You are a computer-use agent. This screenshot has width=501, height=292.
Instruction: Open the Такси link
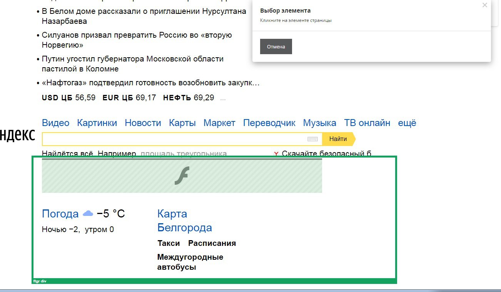tap(169, 243)
